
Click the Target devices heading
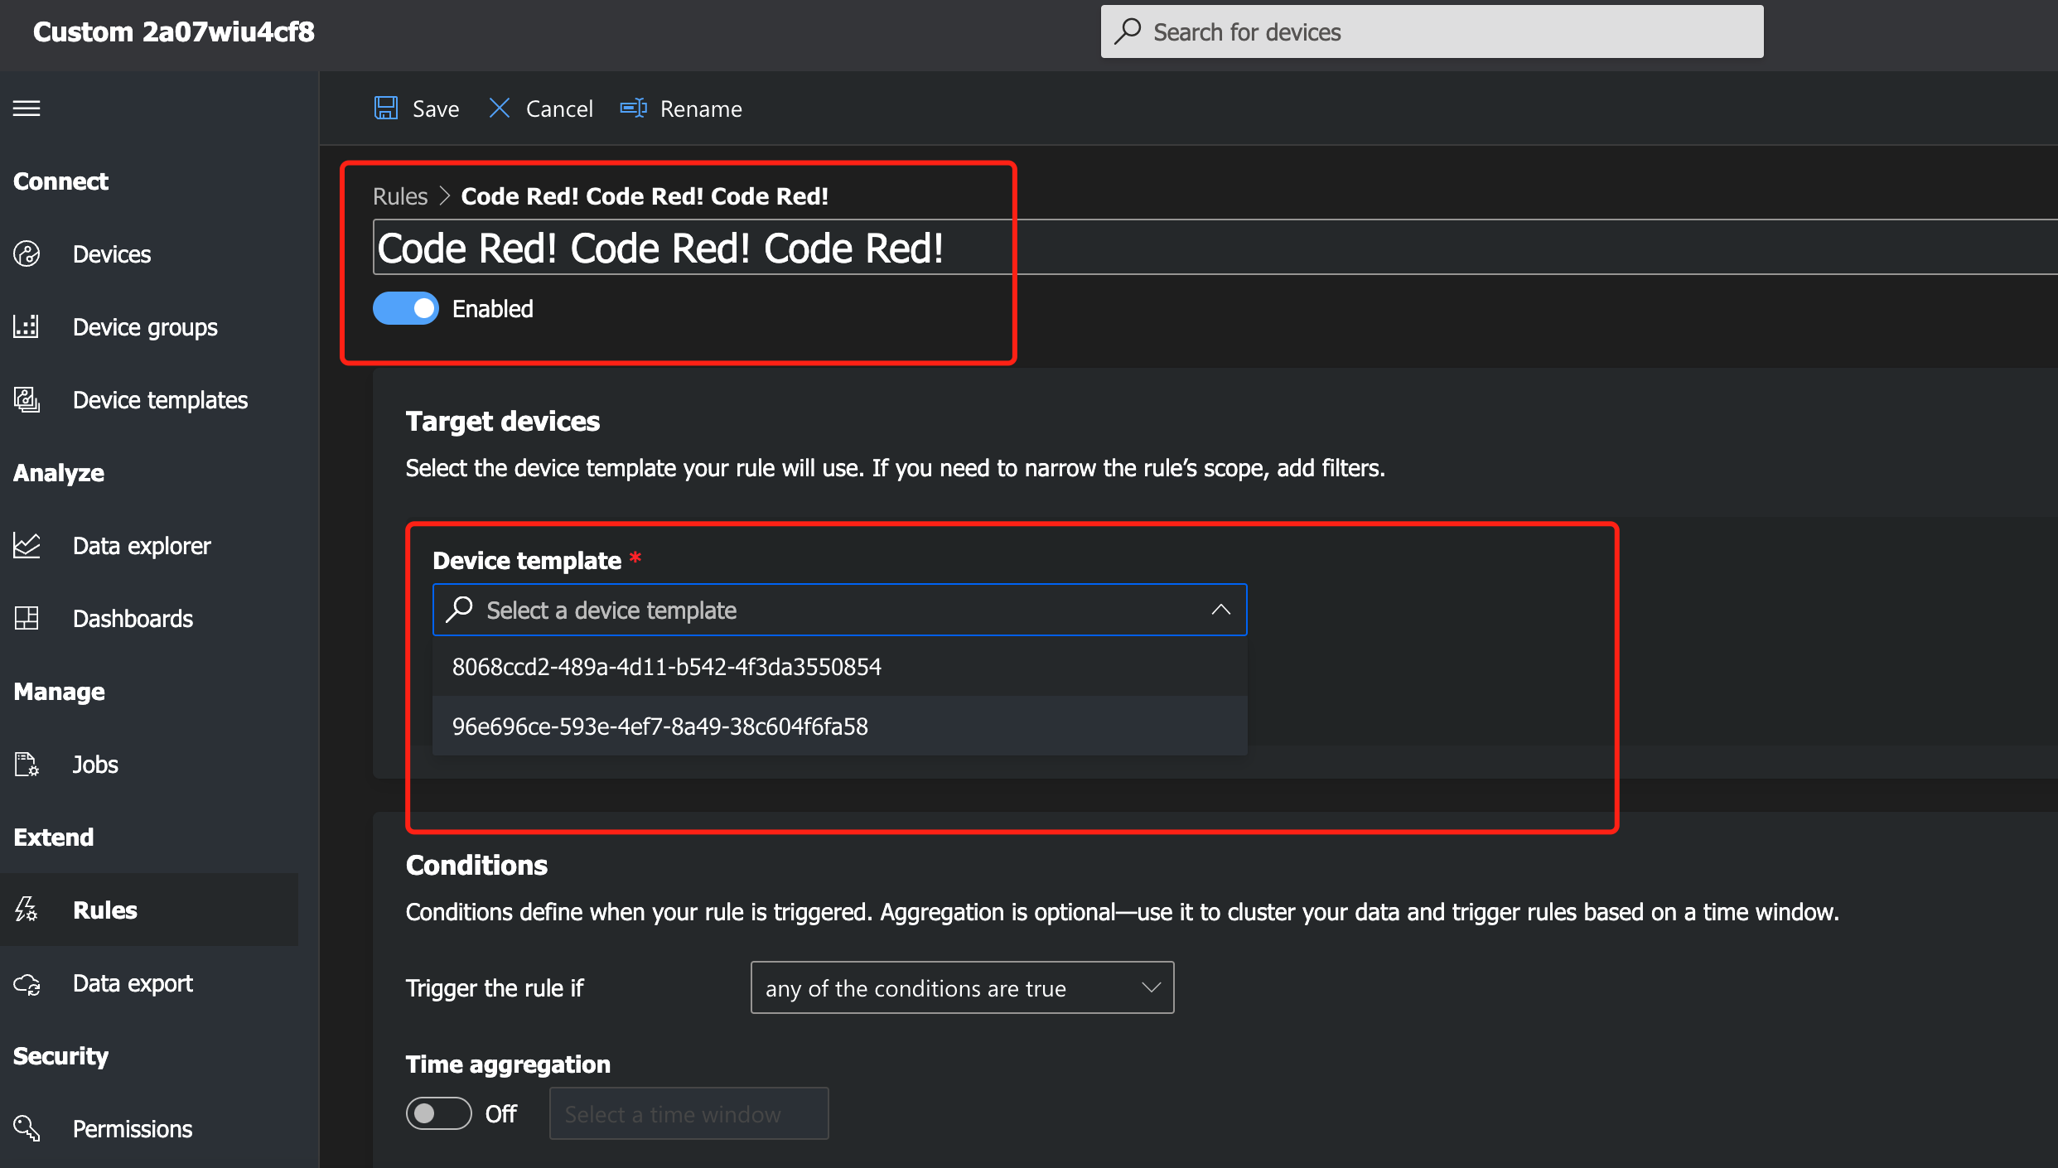[x=503, y=422]
